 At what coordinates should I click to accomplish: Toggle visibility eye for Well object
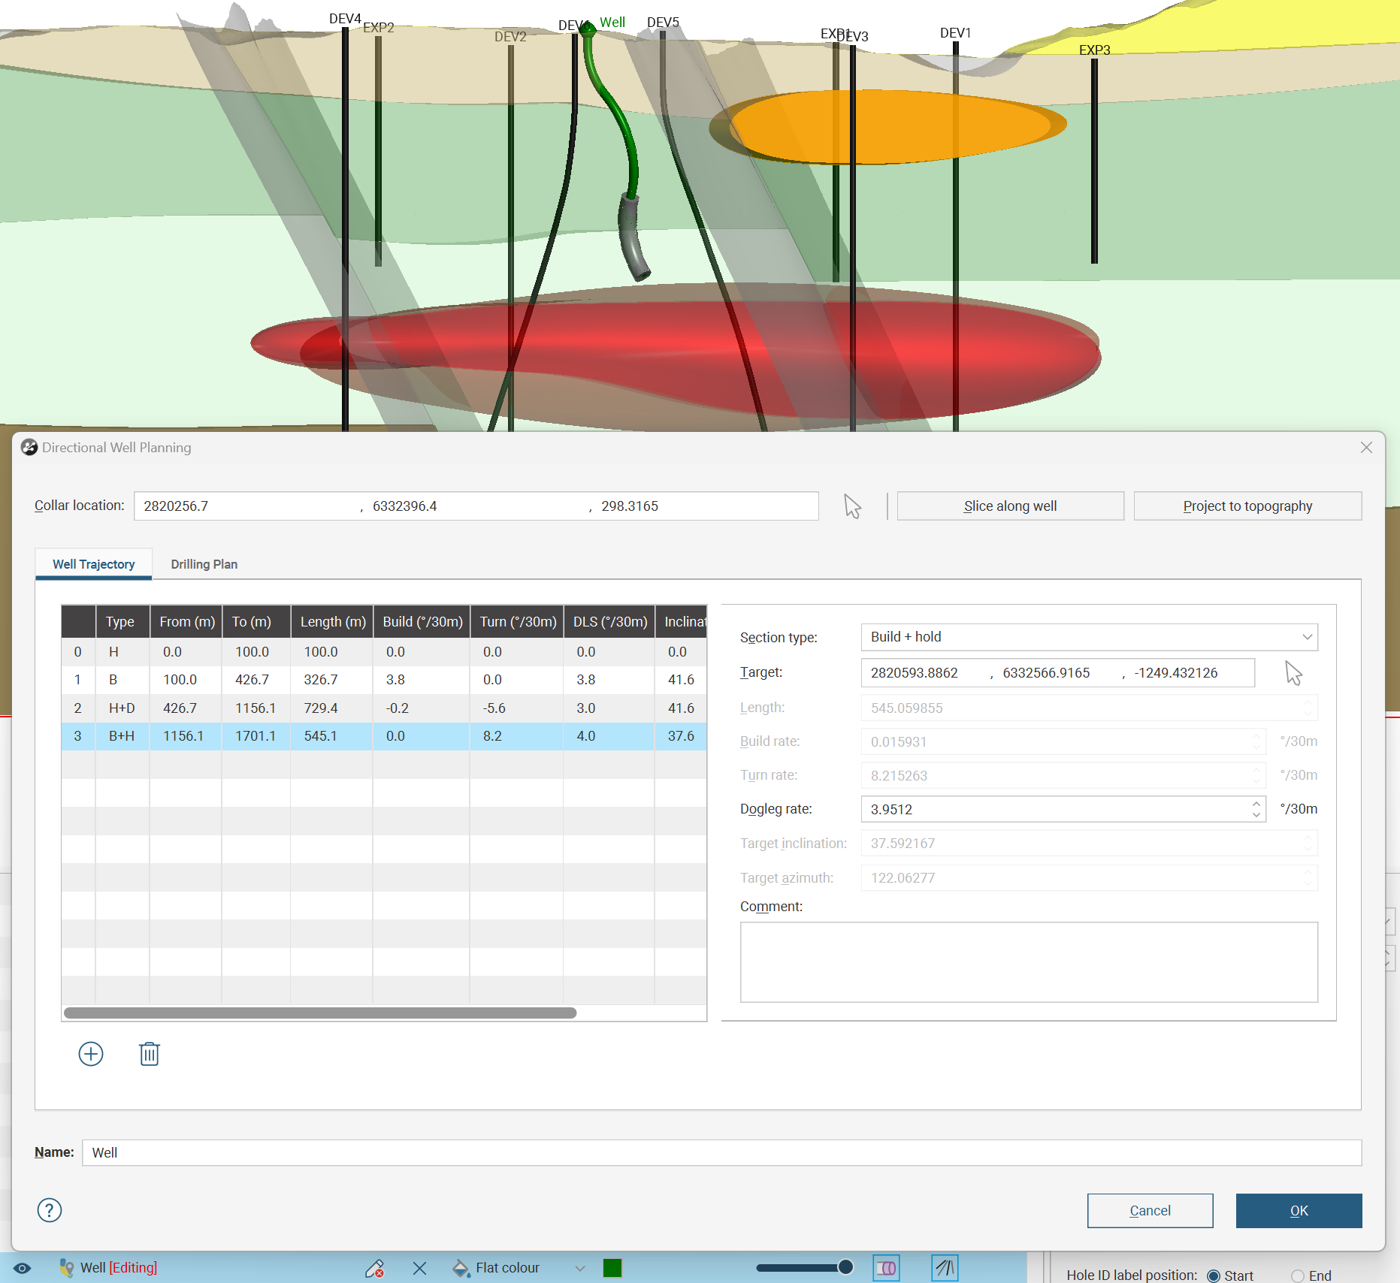point(23,1268)
